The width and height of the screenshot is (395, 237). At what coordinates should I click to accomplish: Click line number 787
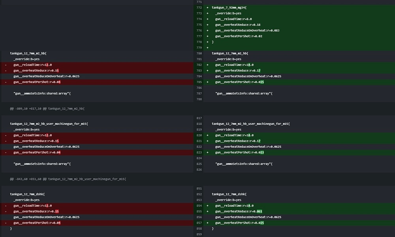199,94
